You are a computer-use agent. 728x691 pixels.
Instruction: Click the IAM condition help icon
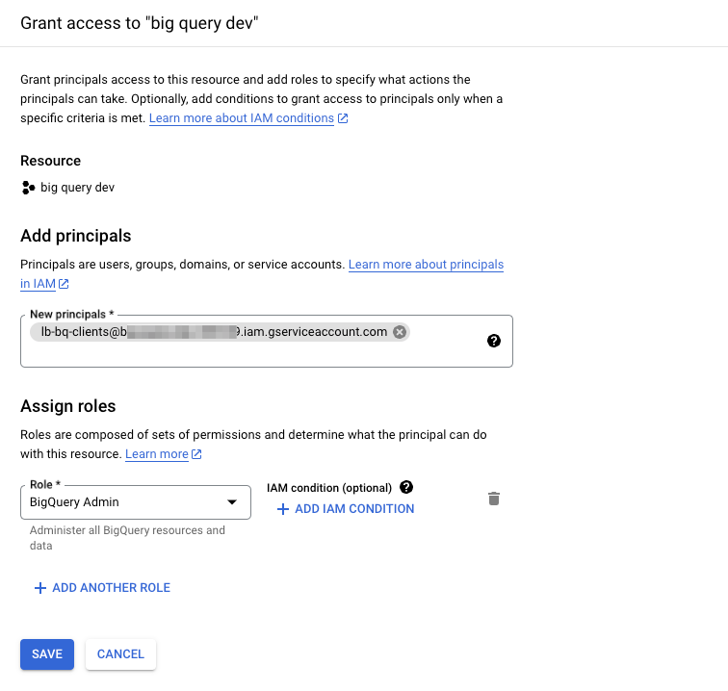click(406, 487)
